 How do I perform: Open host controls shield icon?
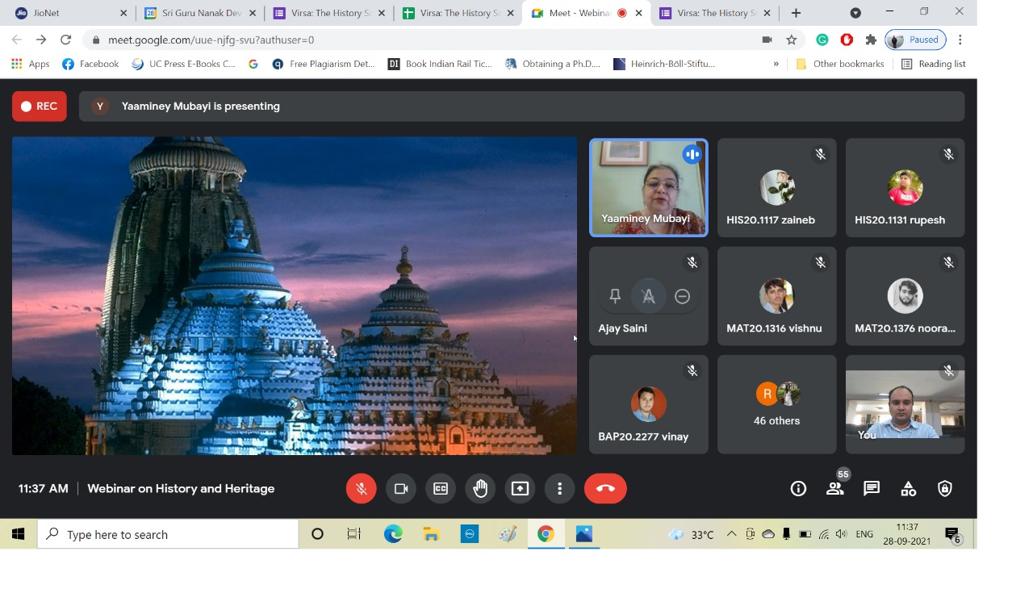tap(945, 489)
